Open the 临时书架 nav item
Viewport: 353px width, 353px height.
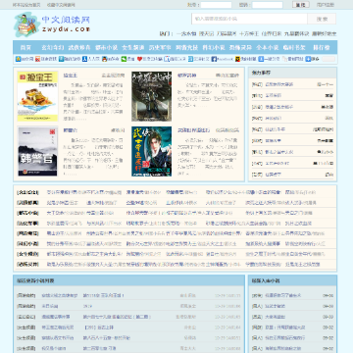[x=294, y=48]
